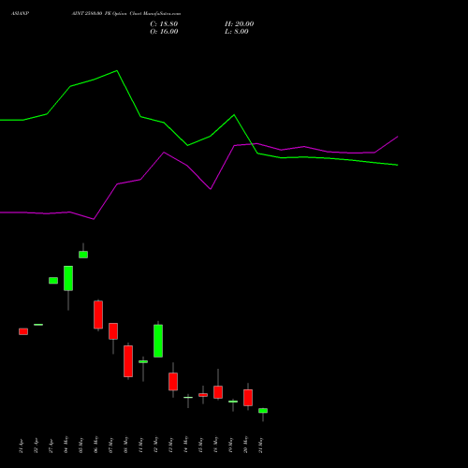Select the red candle above 20 May

coord(248,398)
